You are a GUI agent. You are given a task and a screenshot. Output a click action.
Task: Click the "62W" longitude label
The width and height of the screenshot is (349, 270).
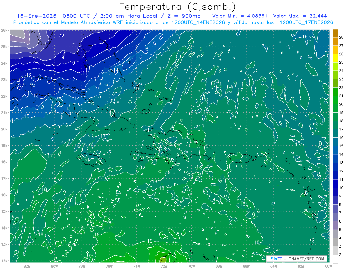(x=301, y=266)
